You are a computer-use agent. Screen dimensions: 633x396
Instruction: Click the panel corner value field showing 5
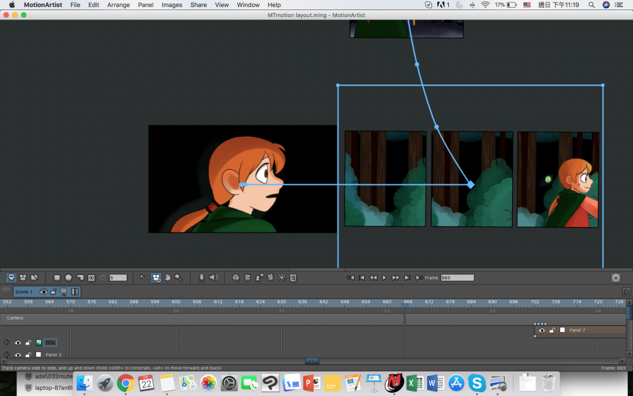(x=118, y=278)
